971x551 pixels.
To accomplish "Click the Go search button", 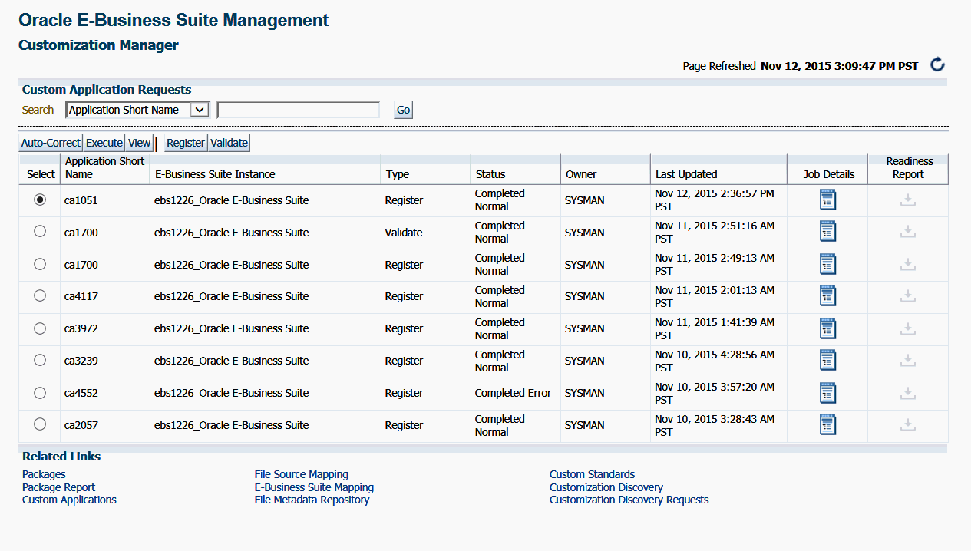I will 403,110.
